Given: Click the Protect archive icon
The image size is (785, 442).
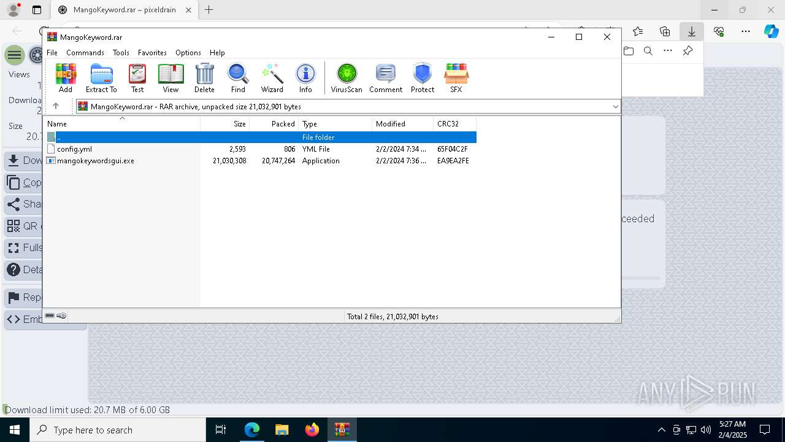Looking at the screenshot, I should [x=423, y=79].
